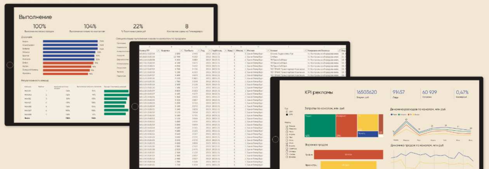Image resolution: width=489 pixels, height=169 pixels.
Task: Open the Номер ВП column filter dropdown
Action: pyautogui.click(x=158, y=51)
